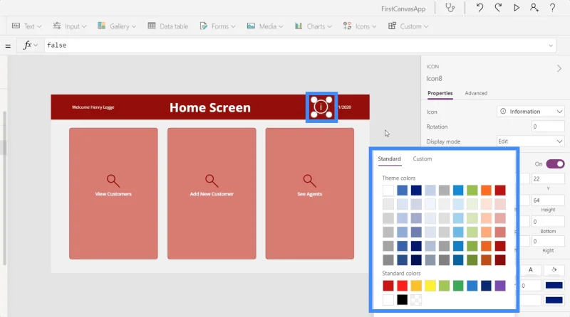Select the Information icon on canvas

tap(321, 107)
